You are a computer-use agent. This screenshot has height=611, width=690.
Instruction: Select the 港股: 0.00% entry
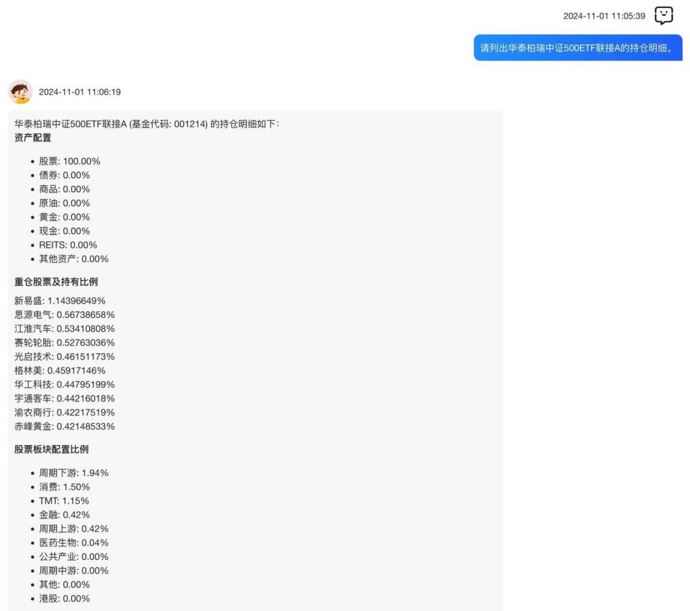[x=64, y=599]
